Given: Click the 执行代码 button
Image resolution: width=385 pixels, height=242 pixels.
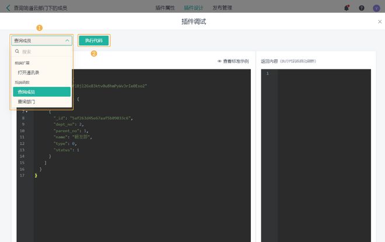Looking at the screenshot, I should click(x=94, y=40).
